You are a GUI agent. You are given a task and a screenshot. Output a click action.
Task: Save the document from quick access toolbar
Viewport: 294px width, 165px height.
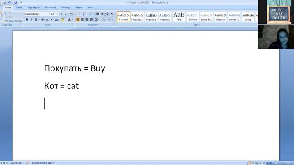(5, 3)
